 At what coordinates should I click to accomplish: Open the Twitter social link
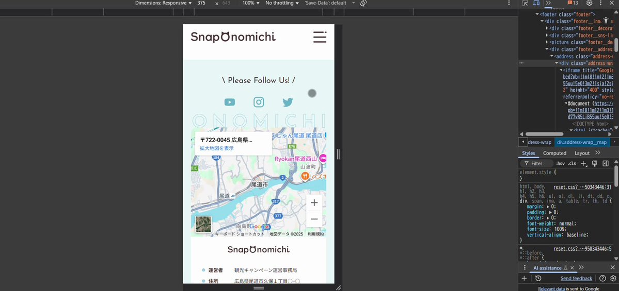point(288,102)
